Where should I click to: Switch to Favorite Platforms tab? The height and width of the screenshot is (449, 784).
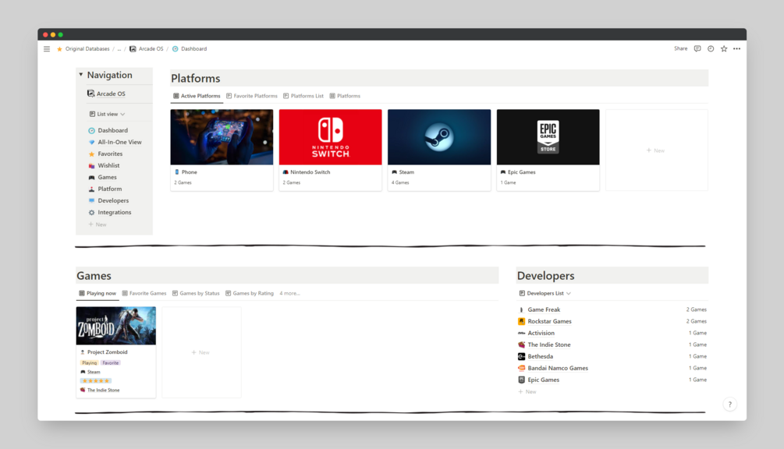tap(251, 96)
